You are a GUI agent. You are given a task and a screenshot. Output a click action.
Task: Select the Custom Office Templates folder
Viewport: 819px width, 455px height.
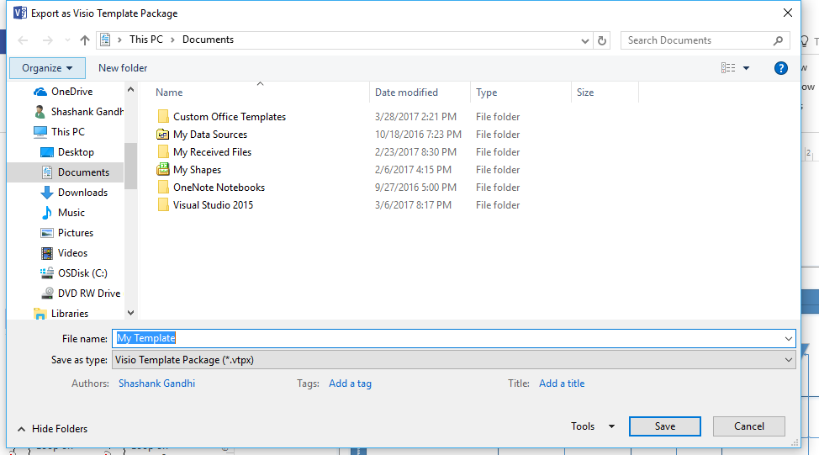pos(230,117)
